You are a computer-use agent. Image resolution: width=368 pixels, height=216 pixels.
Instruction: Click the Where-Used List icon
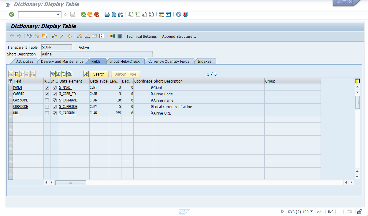(69, 36)
